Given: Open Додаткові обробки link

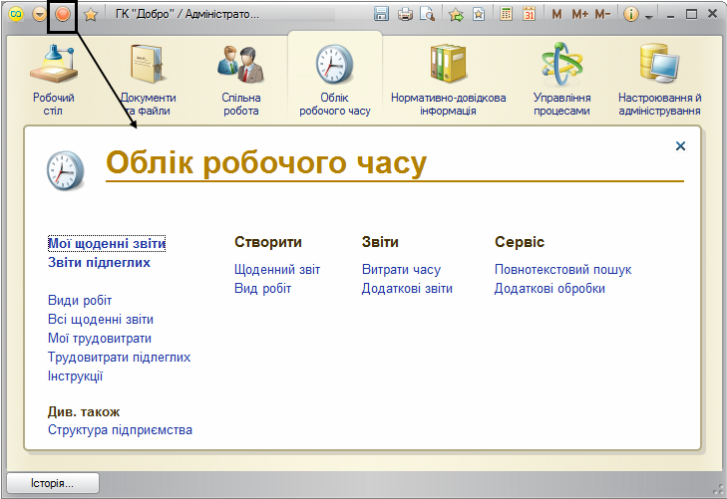Looking at the screenshot, I should [549, 289].
